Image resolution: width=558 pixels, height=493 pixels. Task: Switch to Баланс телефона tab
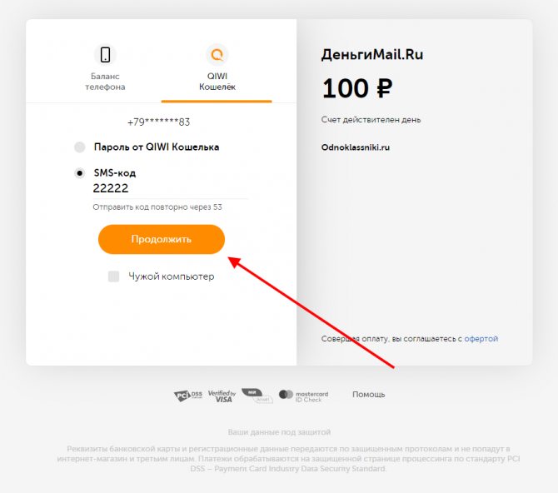pyautogui.click(x=105, y=67)
